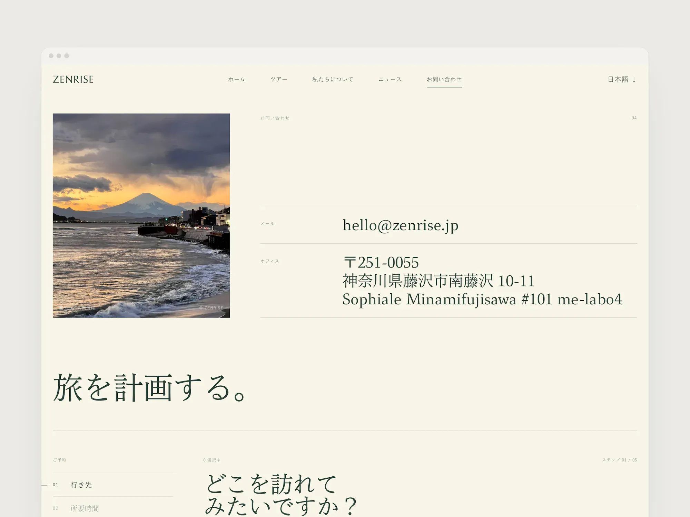Expand the 日本語 language dropdown
The image size is (690, 517).
(622, 79)
